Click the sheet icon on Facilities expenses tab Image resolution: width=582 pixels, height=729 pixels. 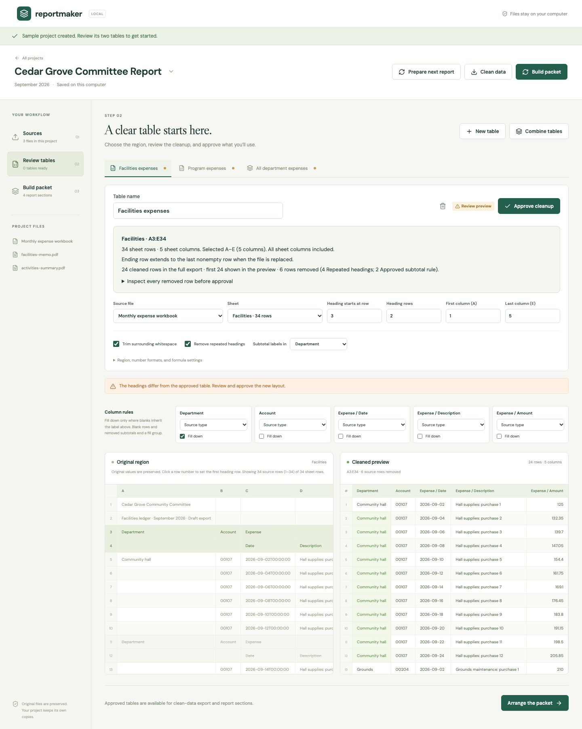113,168
